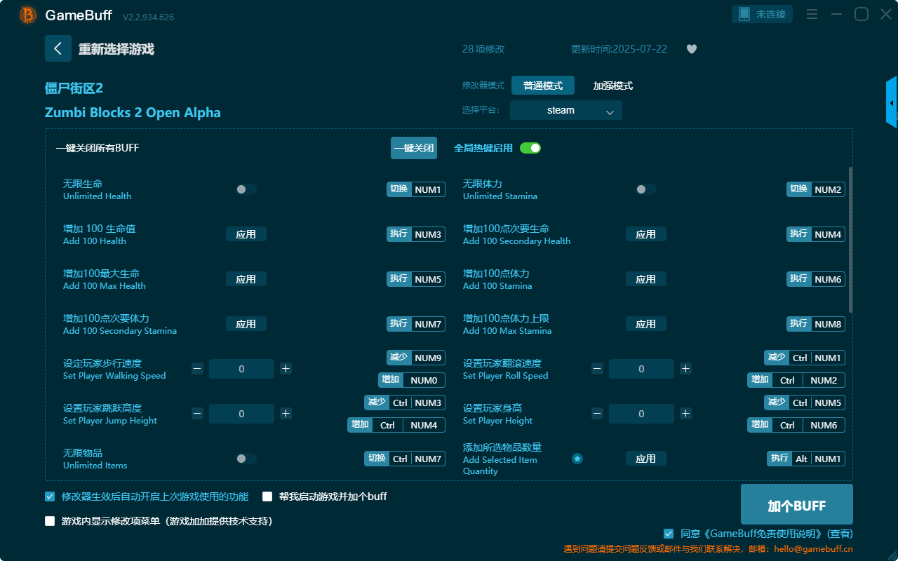Viewport: 898px width, 561px height.
Task: Click the 未连接 connection status button
Action: (763, 14)
